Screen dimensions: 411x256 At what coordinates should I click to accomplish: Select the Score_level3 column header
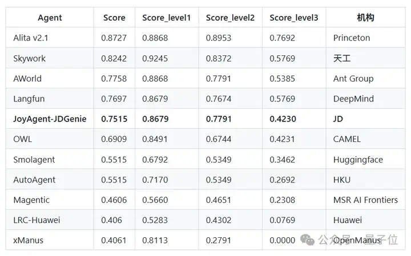[293, 18]
